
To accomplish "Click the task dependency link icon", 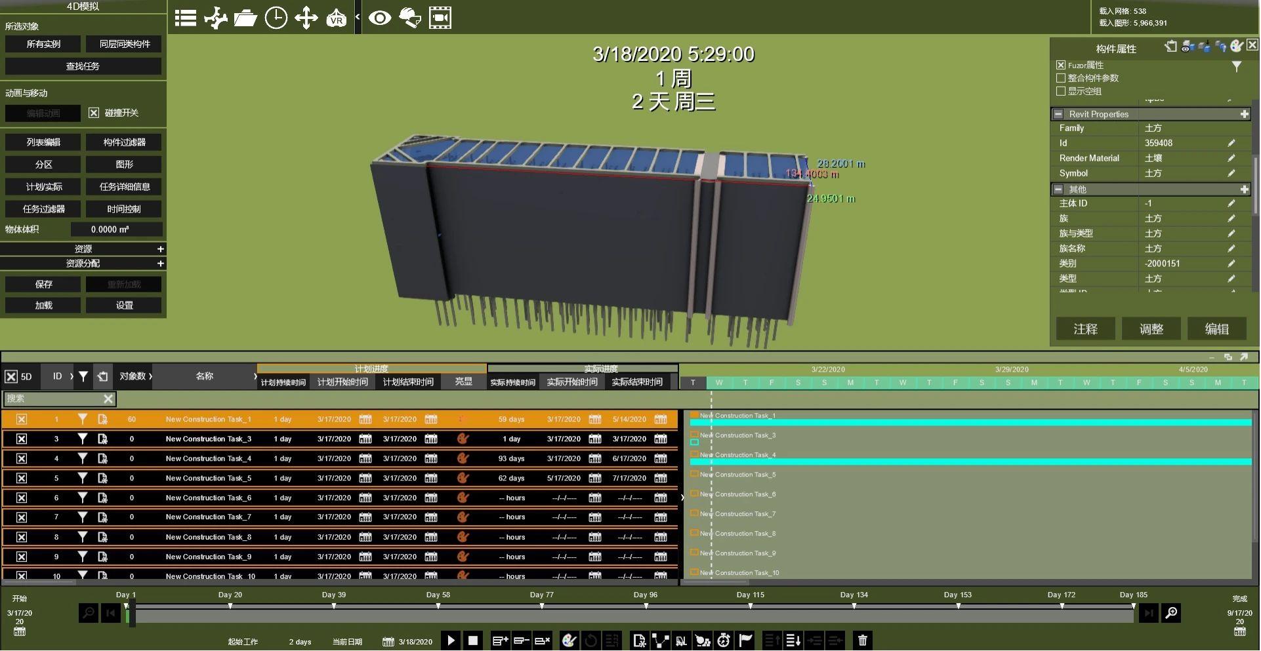I will point(661,641).
